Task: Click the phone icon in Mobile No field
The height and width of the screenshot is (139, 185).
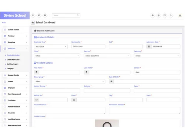Action: tap(37, 100)
